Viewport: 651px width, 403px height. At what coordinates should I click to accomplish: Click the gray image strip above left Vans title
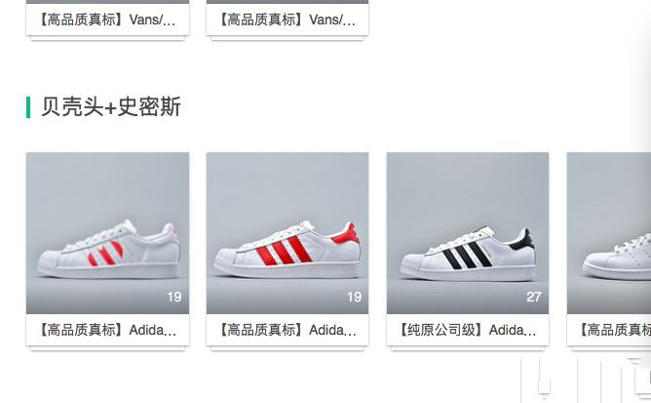[107, 2]
